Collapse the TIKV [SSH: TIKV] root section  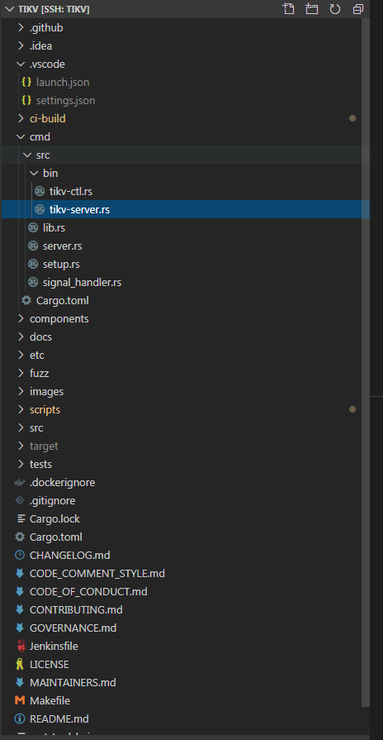pos(10,9)
